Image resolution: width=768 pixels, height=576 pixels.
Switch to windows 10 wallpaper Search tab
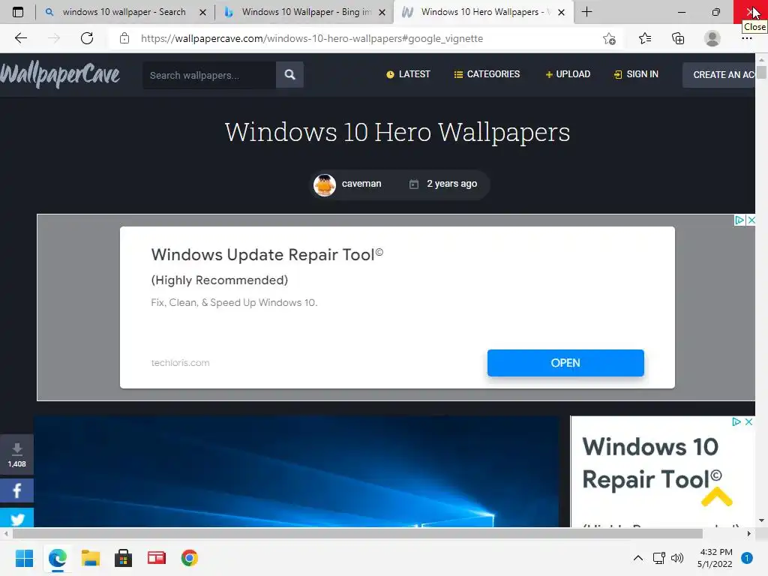point(125,12)
